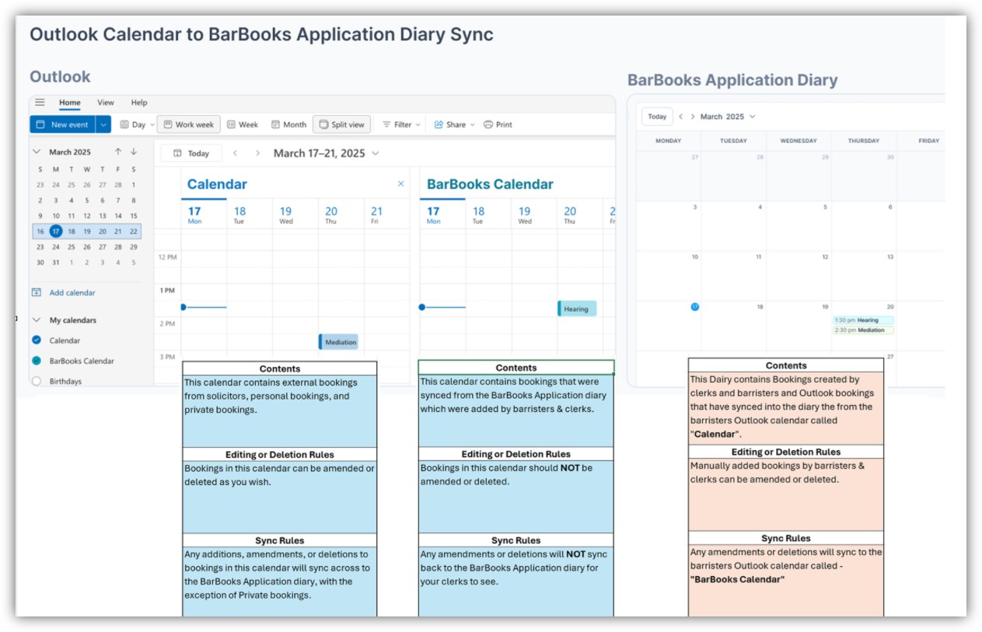This screenshot has width=982, height=632.
Task: Select Work week view
Action: 188,124
